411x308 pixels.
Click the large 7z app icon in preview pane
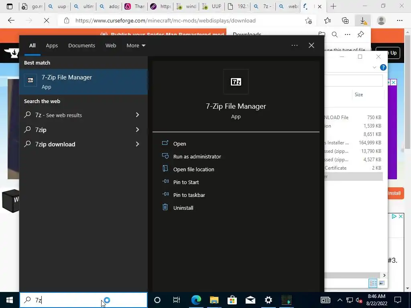pos(236,82)
